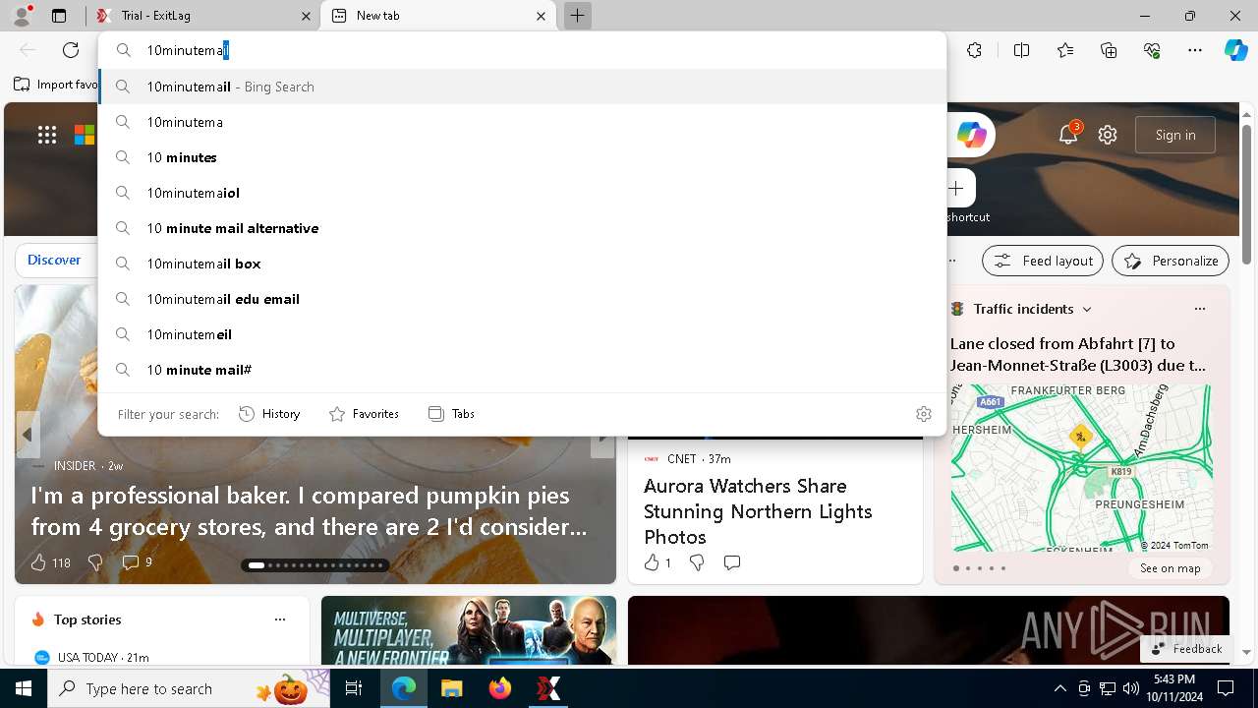The width and height of the screenshot is (1258, 708).
Task: Open the Star Trek multiverse ad banner
Action: coord(469,630)
